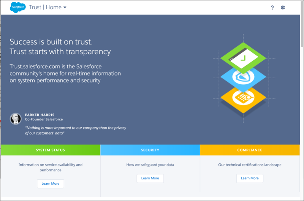Click the Trust.salesforce.com description paragraph
This screenshot has height=201, width=304.
65,73
